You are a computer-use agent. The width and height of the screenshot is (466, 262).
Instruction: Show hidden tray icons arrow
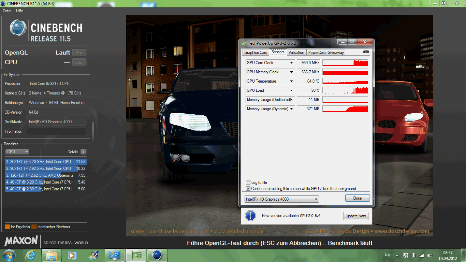pos(397,255)
